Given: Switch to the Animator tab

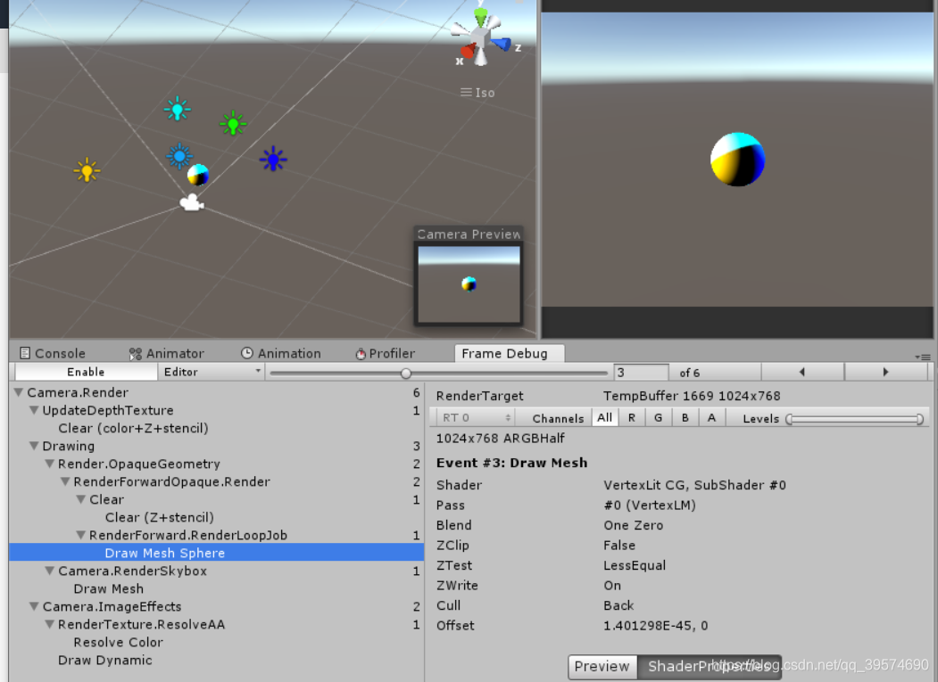Looking at the screenshot, I should click(169, 352).
